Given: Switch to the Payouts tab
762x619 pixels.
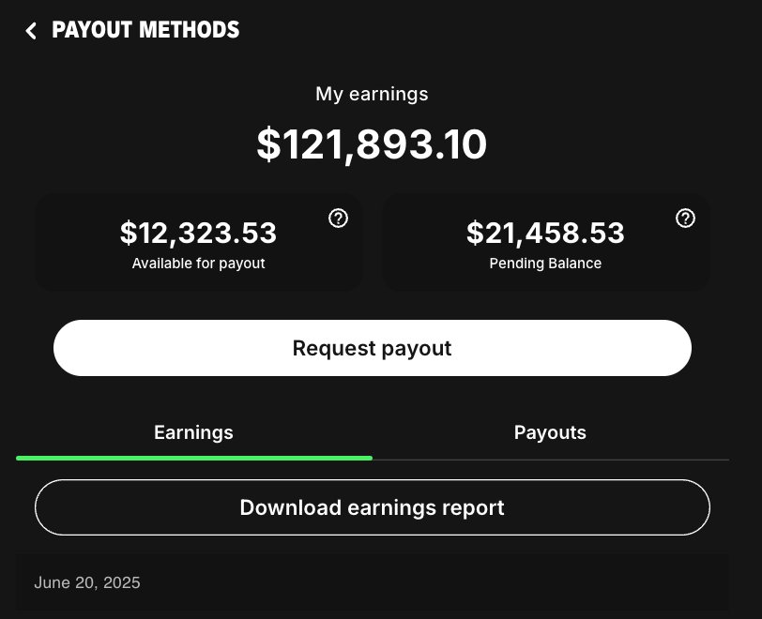Looking at the screenshot, I should tap(550, 432).
